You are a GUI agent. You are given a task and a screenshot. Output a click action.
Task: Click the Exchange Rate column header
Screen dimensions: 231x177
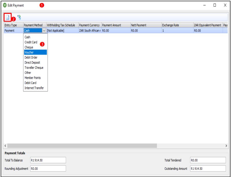pyautogui.click(x=177, y=25)
